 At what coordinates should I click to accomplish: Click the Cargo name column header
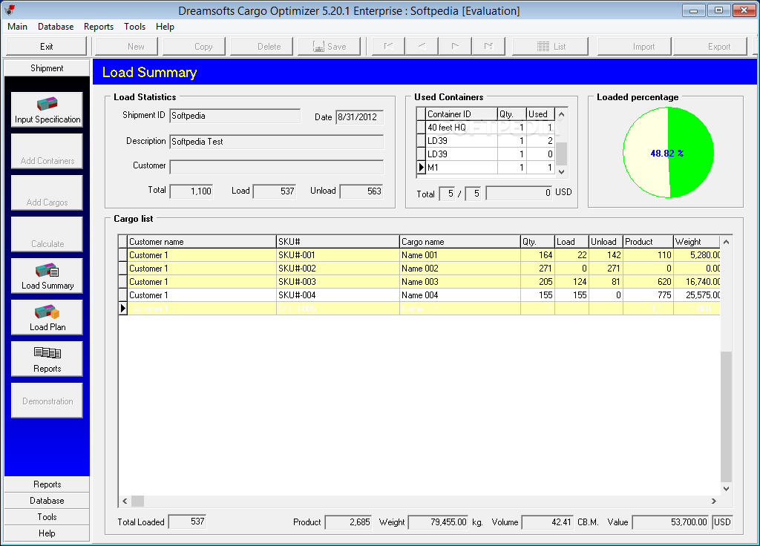(x=460, y=242)
